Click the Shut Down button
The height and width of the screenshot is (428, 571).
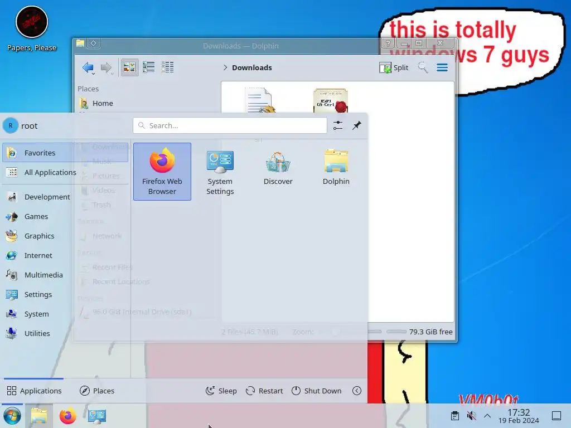[317, 391]
